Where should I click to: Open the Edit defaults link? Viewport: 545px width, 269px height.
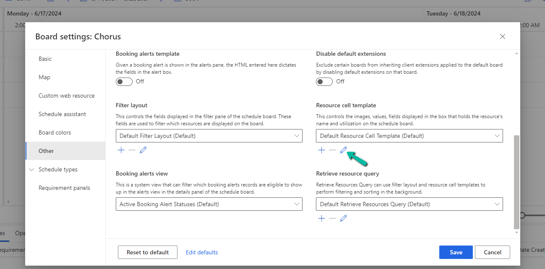click(x=202, y=252)
